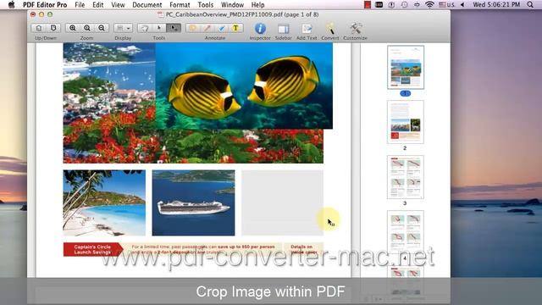Click the Captain's Circle Launch Savings banner
Image resolution: width=542 pixels, height=305 pixels.
(x=92, y=249)
